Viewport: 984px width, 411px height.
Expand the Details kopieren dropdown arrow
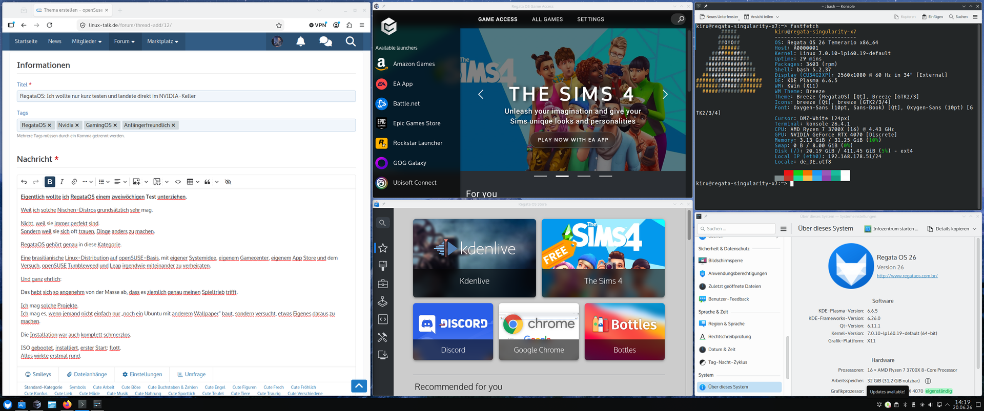[x=974, y=229]
